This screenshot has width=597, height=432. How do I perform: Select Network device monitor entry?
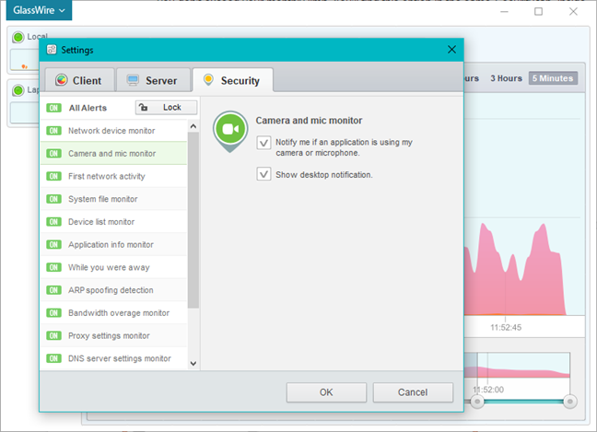click(114, 131)
